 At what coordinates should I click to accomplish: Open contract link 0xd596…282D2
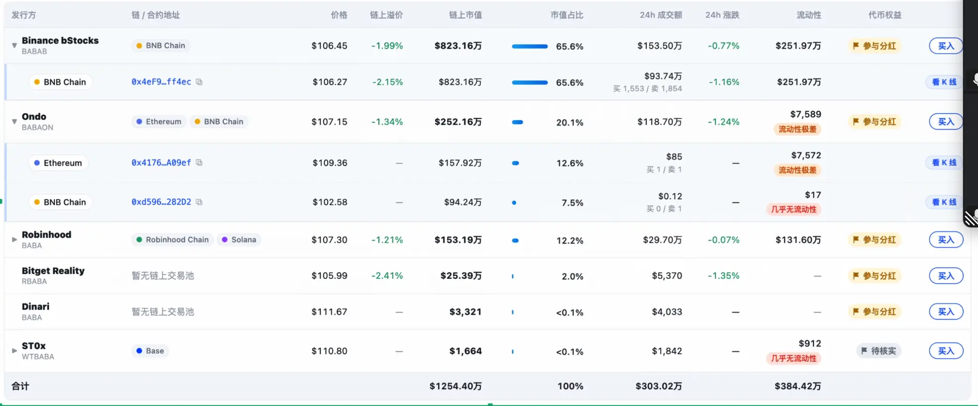click(x=161, y=202)
